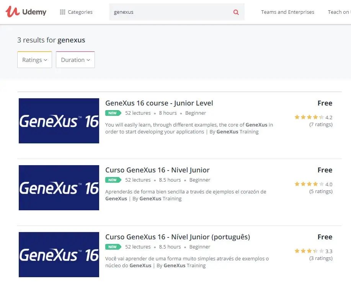Image resolution: width=351 pixels, height=294 pixels.
Task: Click the NEW badge on Curso GeneXus 16 Nivel Junior
Action: click(x=113, y=180)
